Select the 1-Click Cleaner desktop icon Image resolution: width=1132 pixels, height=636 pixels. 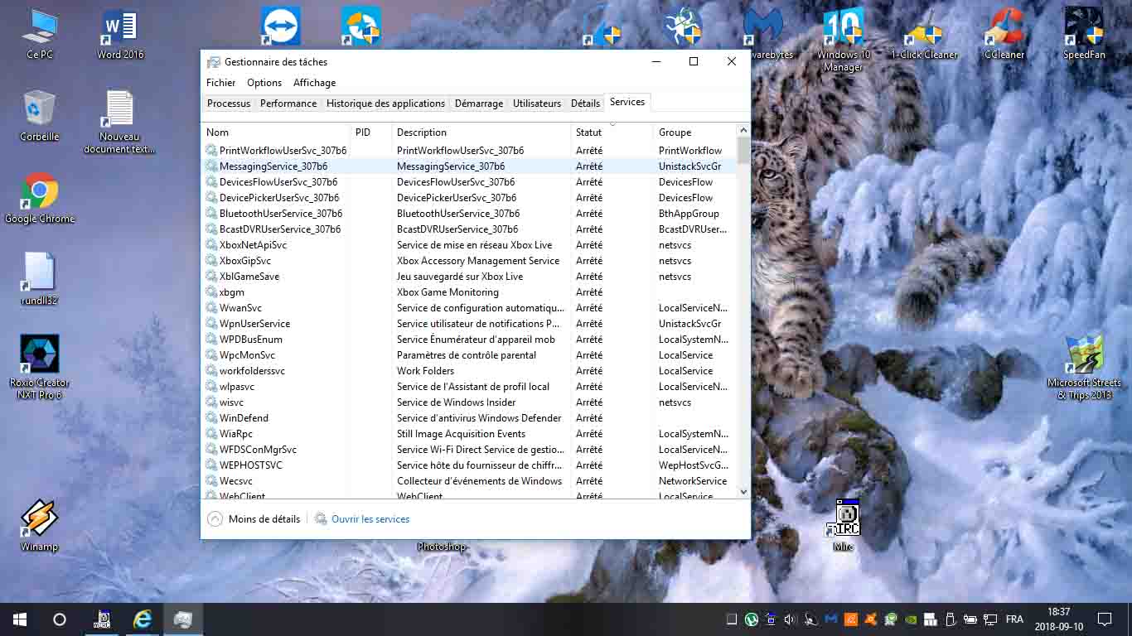(924, 35)
